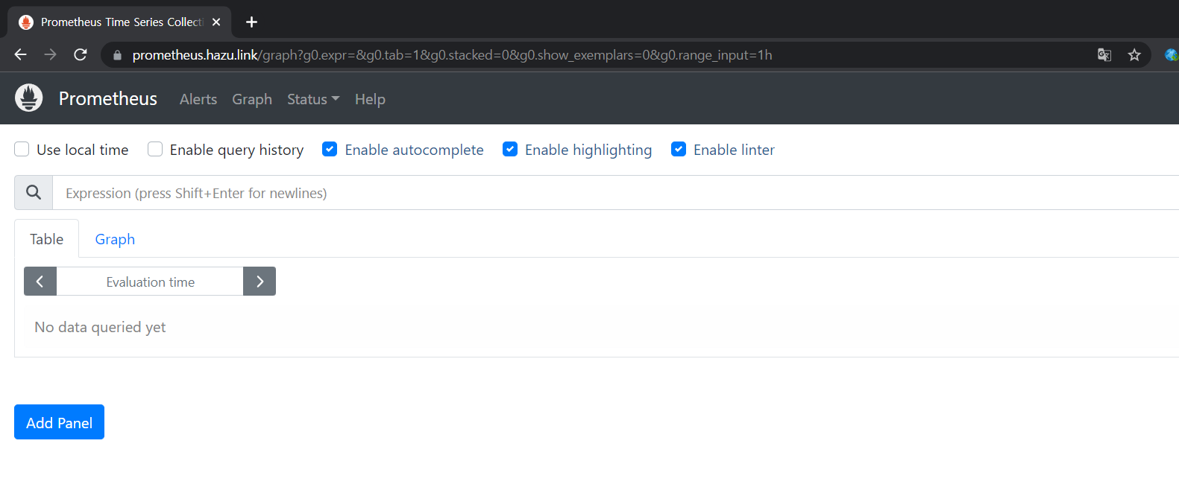1179x496 pixels.
Task: Open Graph in the top navbar
Action: coord(252,99)
